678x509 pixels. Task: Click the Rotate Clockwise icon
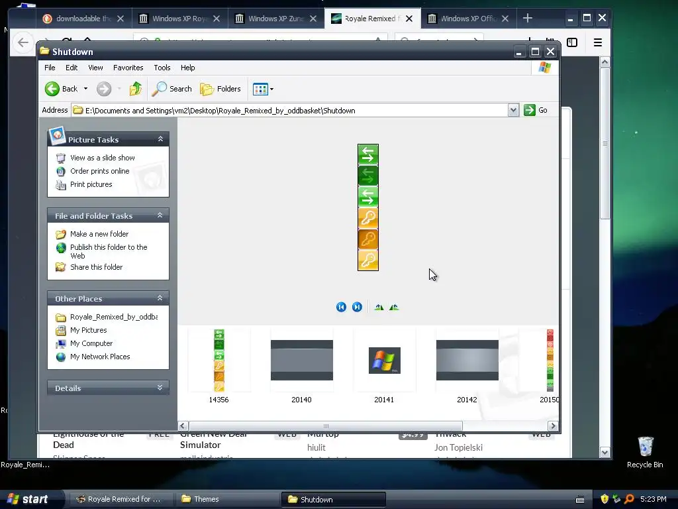(379, 308)
